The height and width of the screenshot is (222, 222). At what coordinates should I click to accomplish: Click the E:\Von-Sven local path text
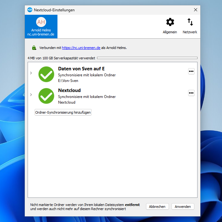[68, 81]
